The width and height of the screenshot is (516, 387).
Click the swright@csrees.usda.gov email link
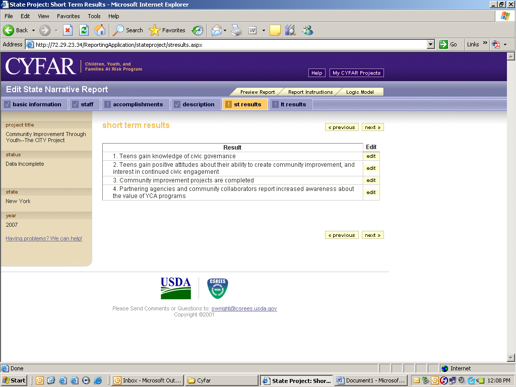click(244, 308)
